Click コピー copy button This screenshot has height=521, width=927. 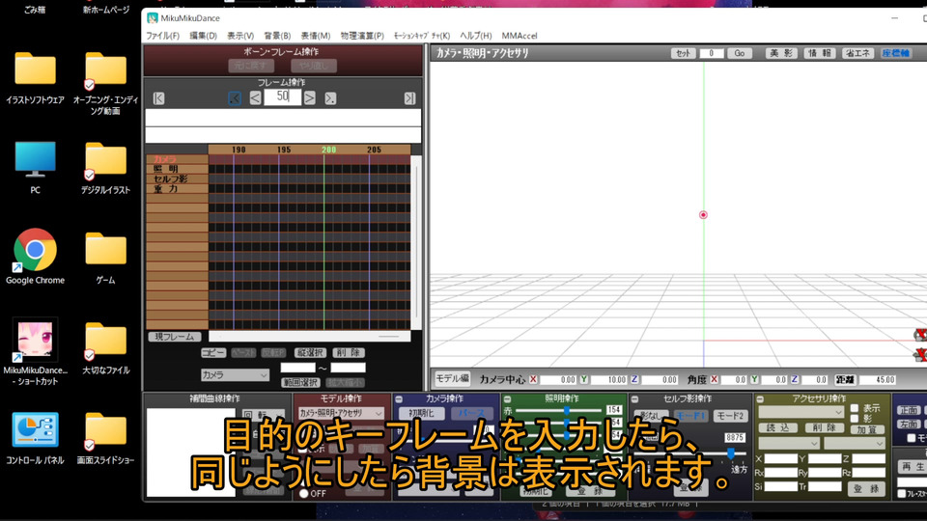pos(212,353)
